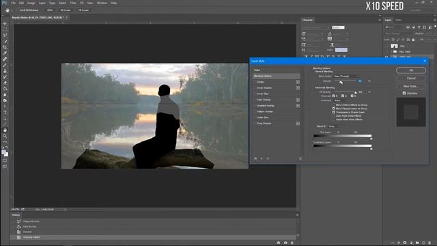Viewport: 437px width, 246px height.
Task: Select the Brush tool
Action: 5,65
